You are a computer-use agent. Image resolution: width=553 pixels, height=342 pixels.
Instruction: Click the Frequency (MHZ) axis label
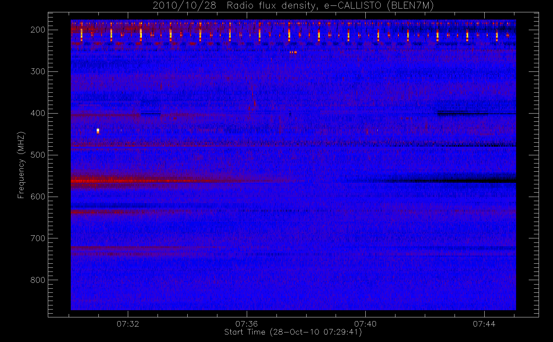(21, 165)
